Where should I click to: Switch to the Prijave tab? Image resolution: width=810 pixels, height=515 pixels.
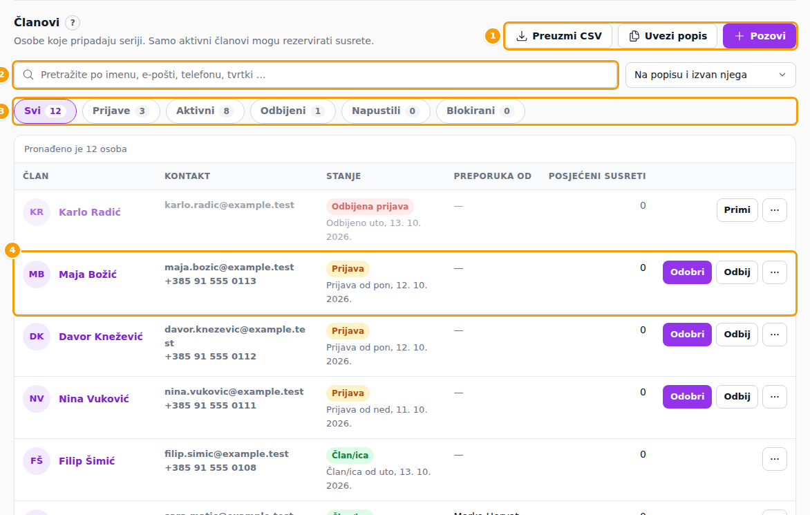[121, 111]
